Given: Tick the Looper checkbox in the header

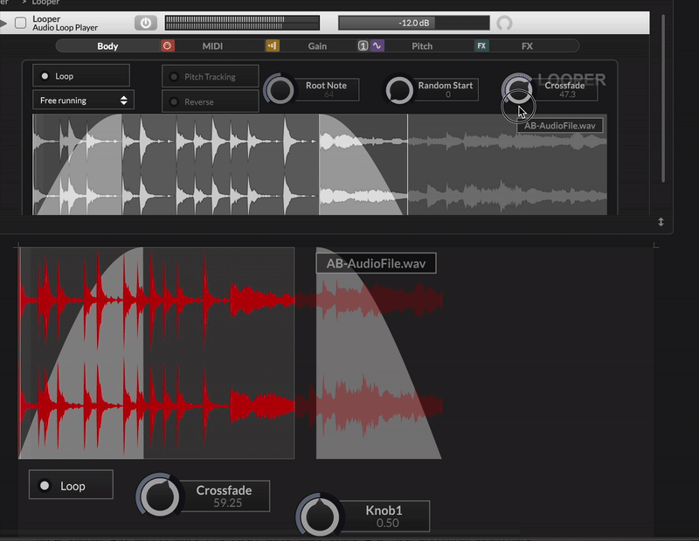Looking at the screenshot, I should tap(21, 23).
